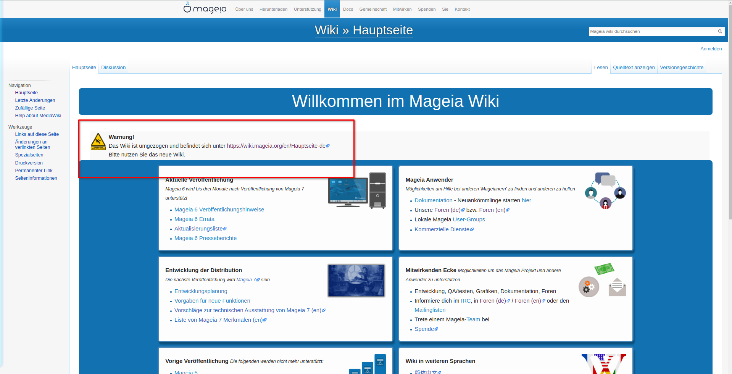Open Mageia 6 Veröffentlichungshinweise

219,210
